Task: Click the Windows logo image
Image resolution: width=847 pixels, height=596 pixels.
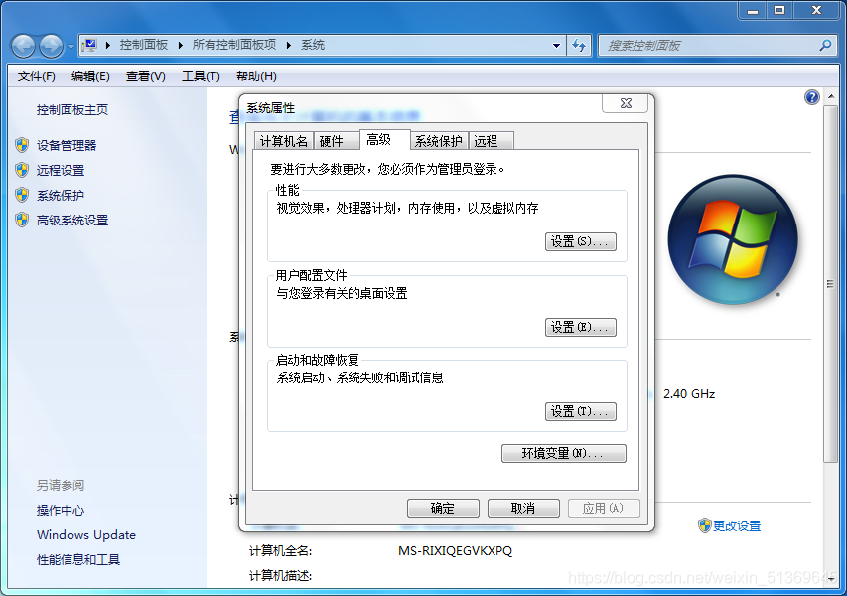Action: pos(733,241)
